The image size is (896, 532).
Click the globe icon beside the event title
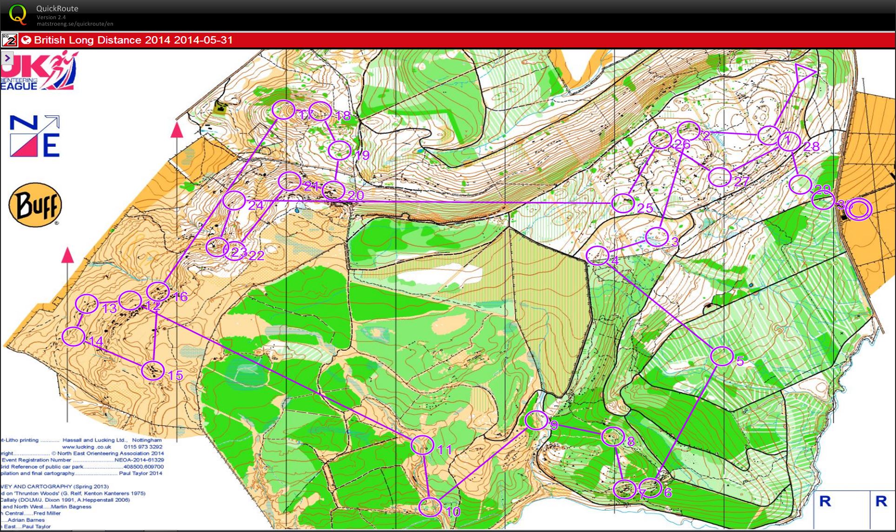tap(26, 40)
